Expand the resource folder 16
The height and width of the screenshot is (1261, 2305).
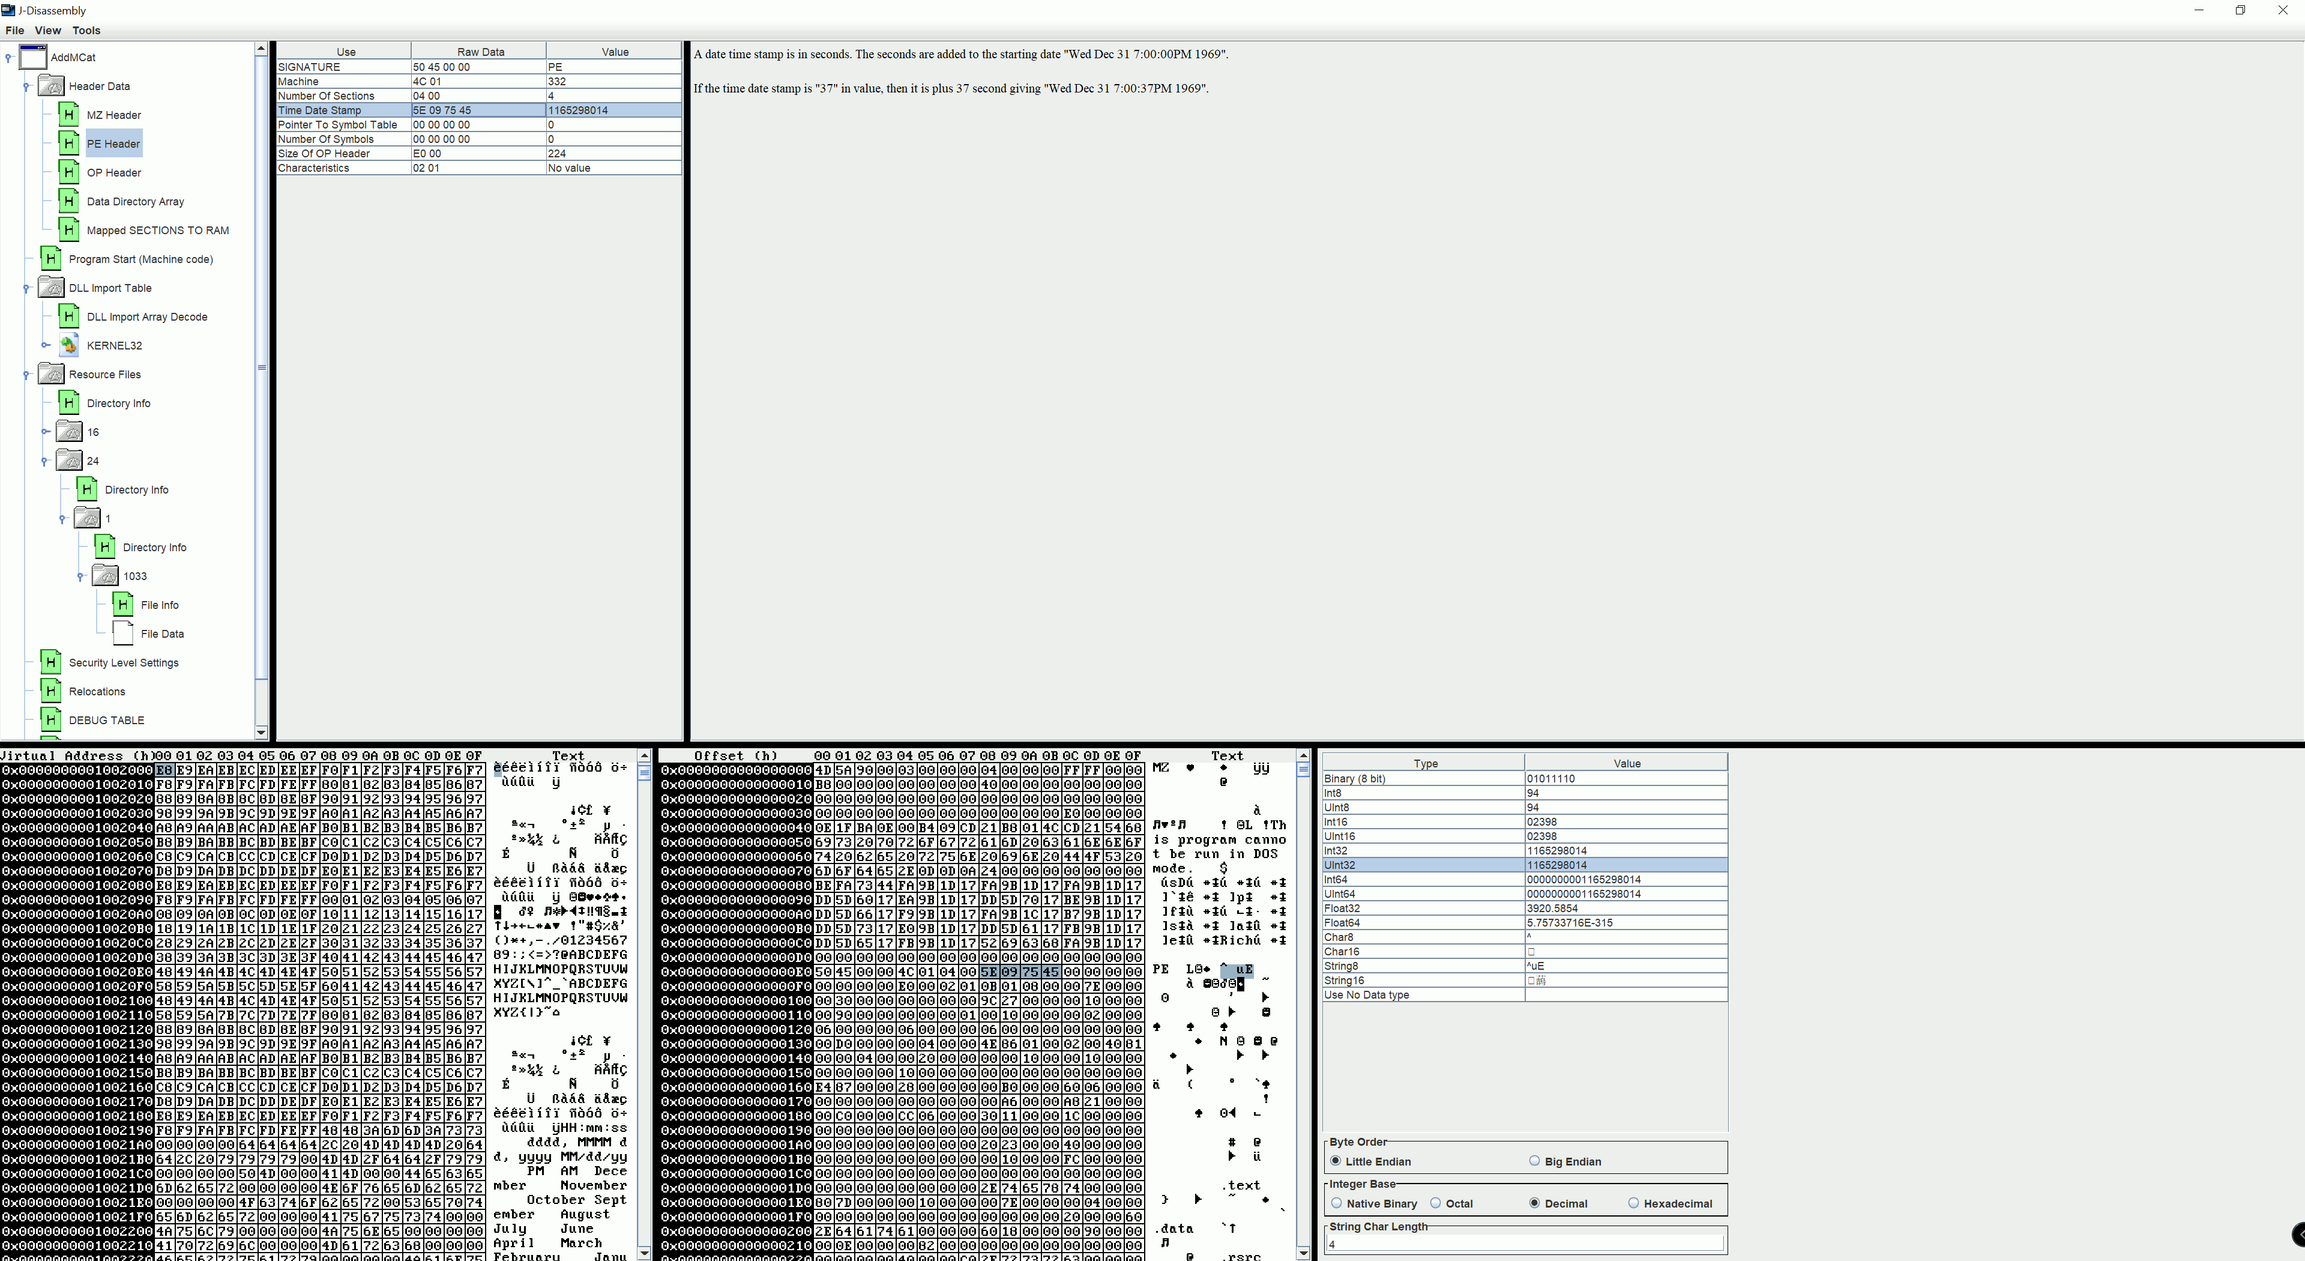pyautogui.click(x=45, y=432)
